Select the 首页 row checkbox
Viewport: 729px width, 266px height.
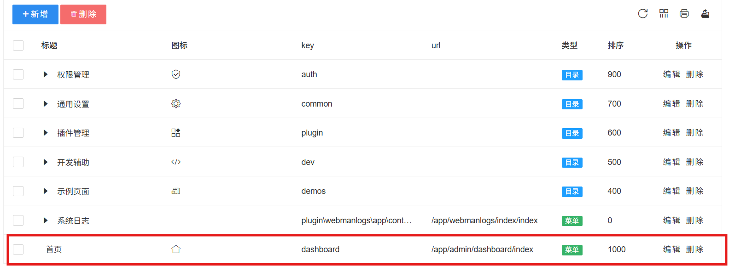pyautogui.click(x=18, y=249)
